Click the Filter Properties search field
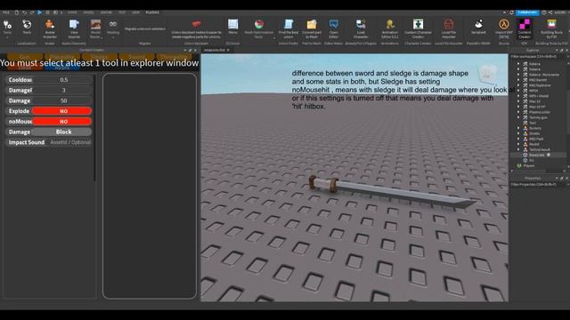 537,184
